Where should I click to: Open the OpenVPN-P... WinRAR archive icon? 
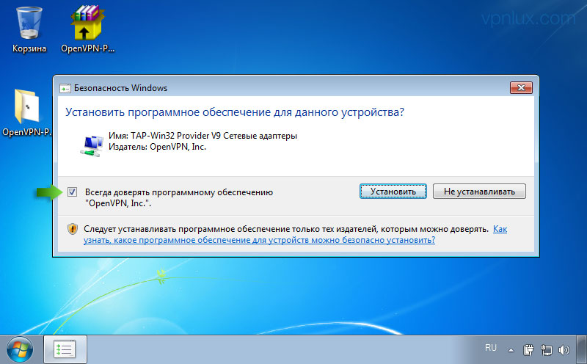(x=87, y=30)
